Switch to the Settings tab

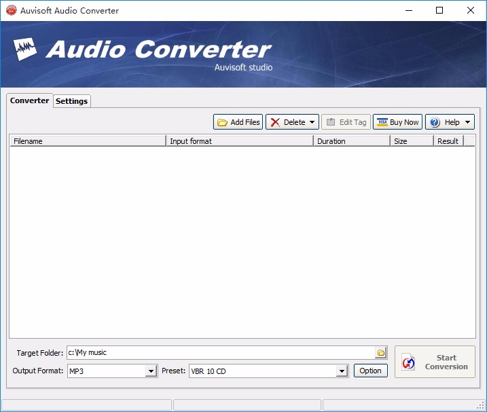click(72, 101)
